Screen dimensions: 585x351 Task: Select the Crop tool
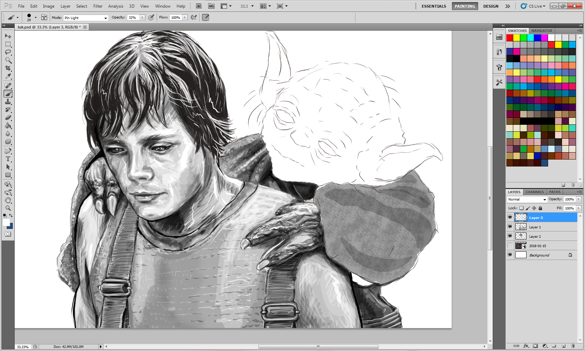(x=8, y=68)
